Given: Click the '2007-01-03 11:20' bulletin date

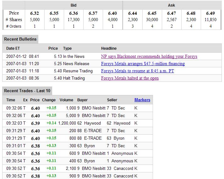Looking at the screenshot, I should pyautogui.click(x=23, y=64).
